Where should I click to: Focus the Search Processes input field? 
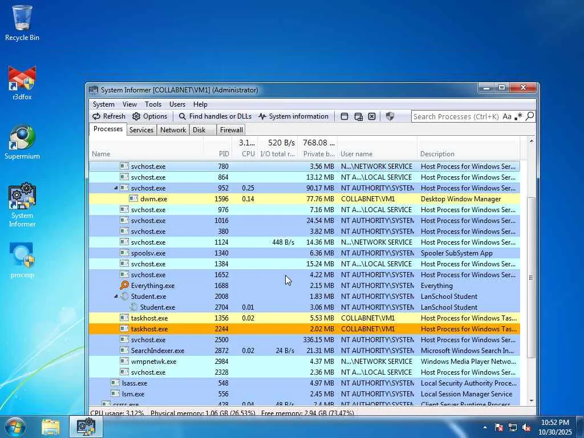coord(456,116)
